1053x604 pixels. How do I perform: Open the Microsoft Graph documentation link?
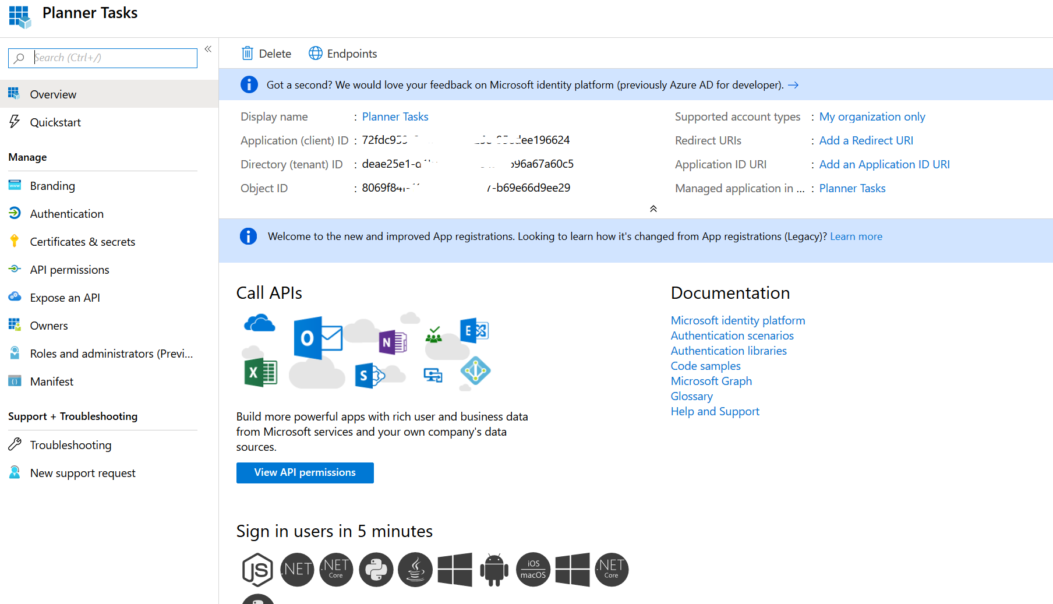click(711, 381)
